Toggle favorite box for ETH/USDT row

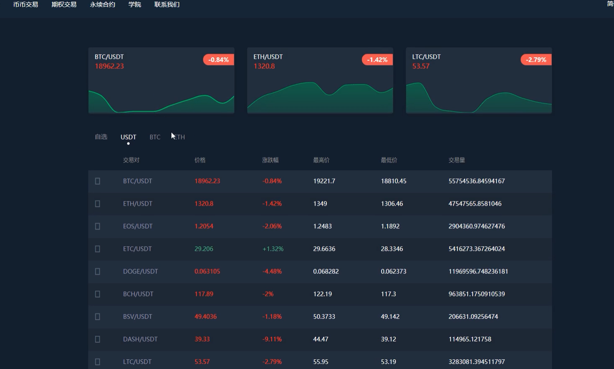point(98,204)
